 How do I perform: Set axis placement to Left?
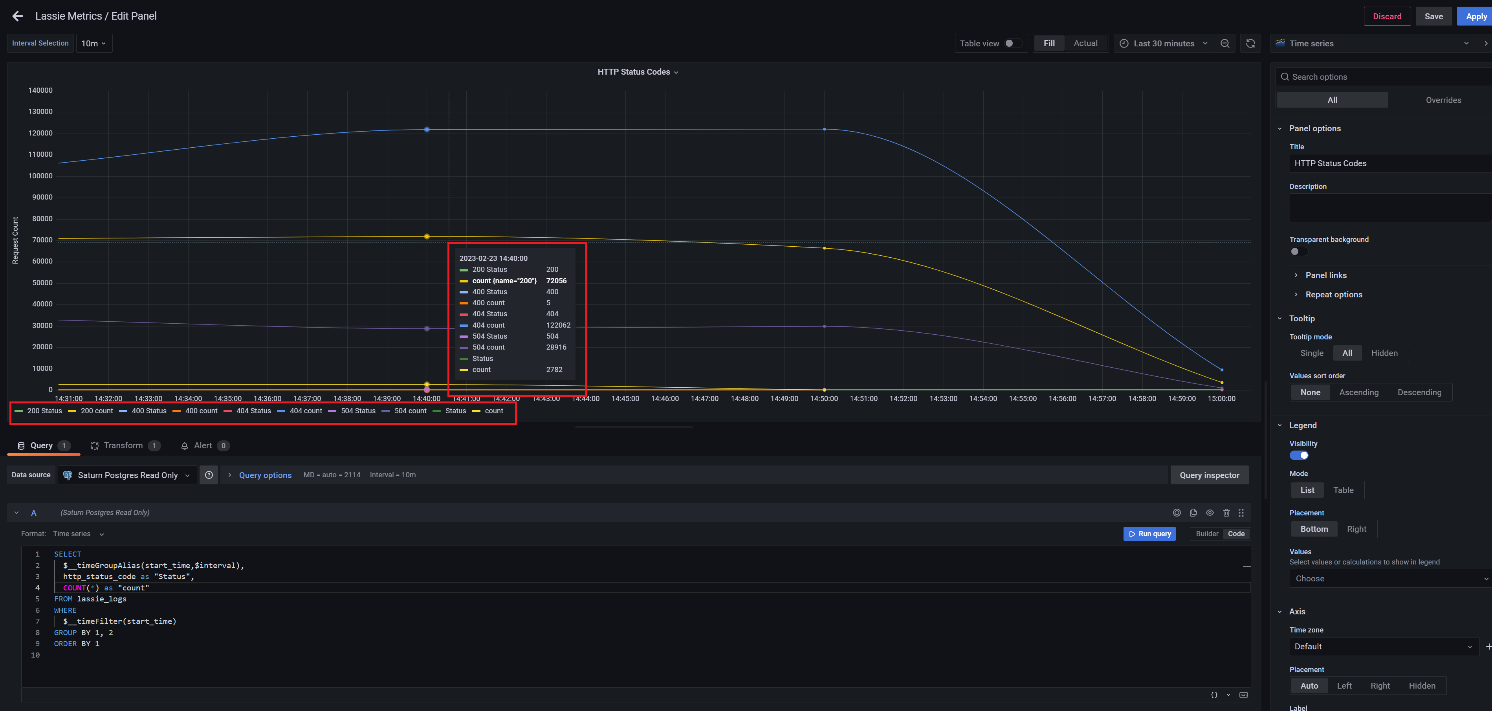point(1344,686)
